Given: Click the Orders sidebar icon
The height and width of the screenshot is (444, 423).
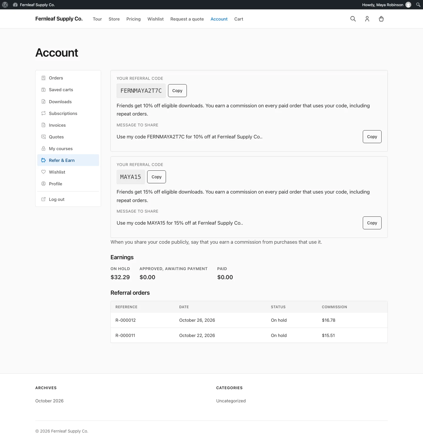Looking at the screenshot, I should click(x=43, y=78).
